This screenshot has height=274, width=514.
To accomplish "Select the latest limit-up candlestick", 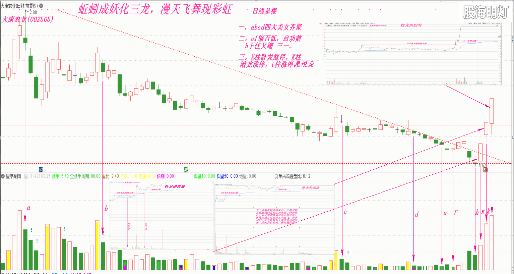I will tap(492, 111).
